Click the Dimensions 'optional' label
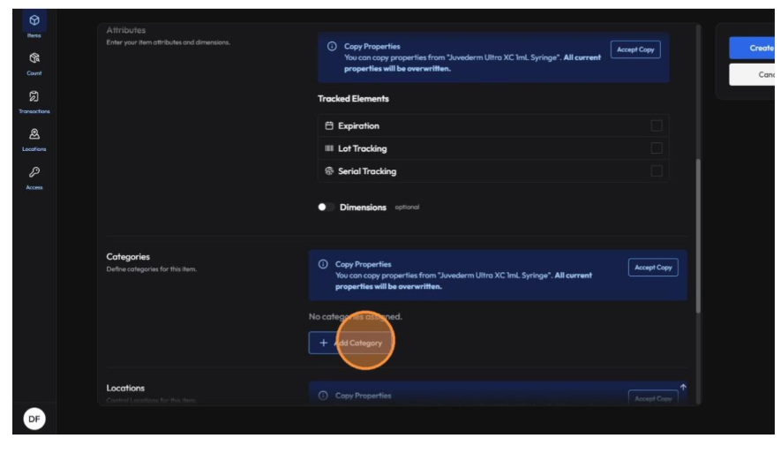Image resolution: width=781 pixels, height=461 pixels. coord(407,207)
